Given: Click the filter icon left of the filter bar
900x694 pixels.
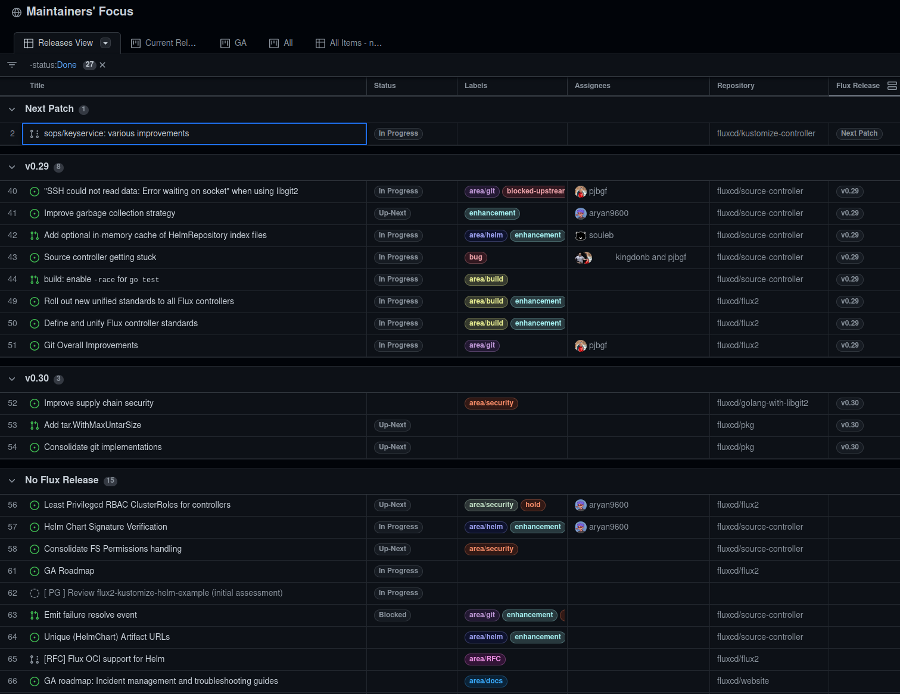Looking at the screenshot, I should (x=11, y=64).
